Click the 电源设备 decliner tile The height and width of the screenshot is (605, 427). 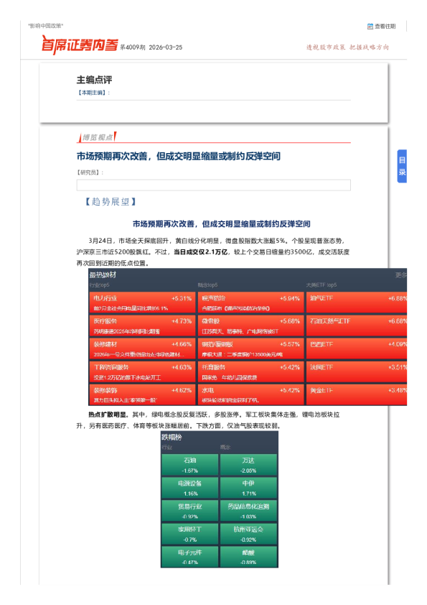click(x=190, y=488)
